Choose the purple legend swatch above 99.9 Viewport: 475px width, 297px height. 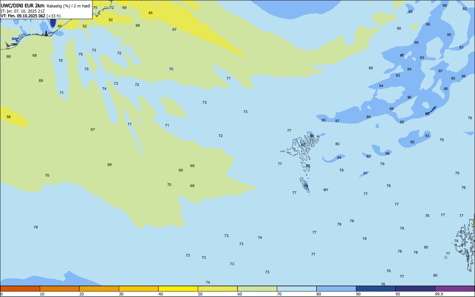point(455,288)
